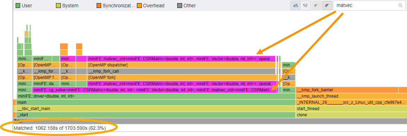407x136 pixels.
Task: Select the __kmp_fork_barrier frame
Action: point(347,90)
